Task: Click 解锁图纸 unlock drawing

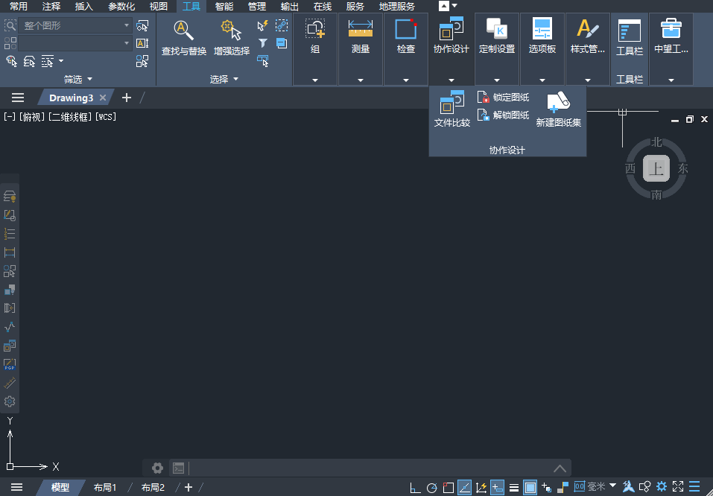Action: click(x=504, y=115)
